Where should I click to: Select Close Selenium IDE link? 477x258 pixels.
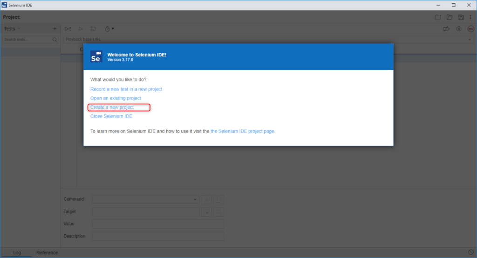[x=111, y=116]
